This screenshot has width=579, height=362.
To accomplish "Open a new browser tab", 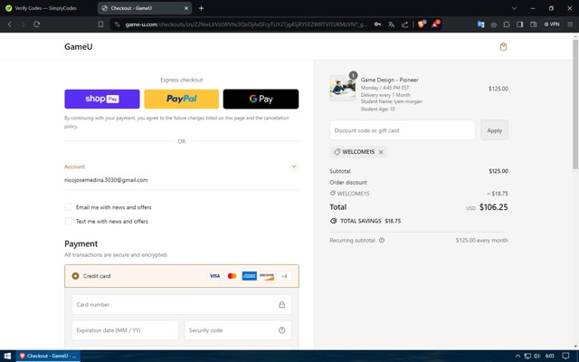I will coord(201,8).
